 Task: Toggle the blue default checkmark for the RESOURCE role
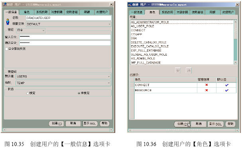226,90
